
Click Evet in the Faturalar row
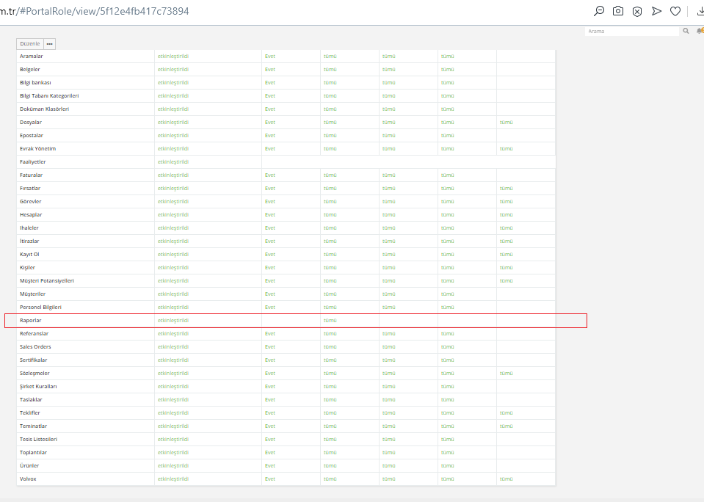pyautogui.click(x=270, y=175)
